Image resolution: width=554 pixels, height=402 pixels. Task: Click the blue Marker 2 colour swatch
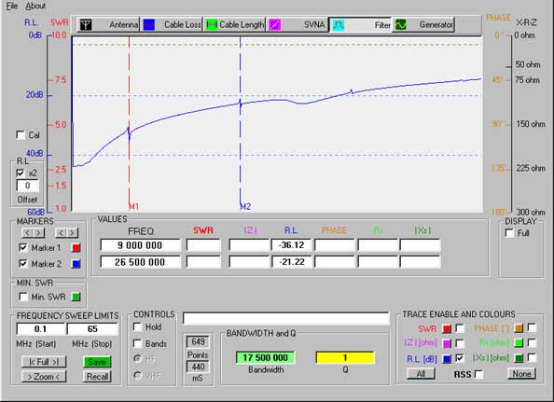pos(76,264)
